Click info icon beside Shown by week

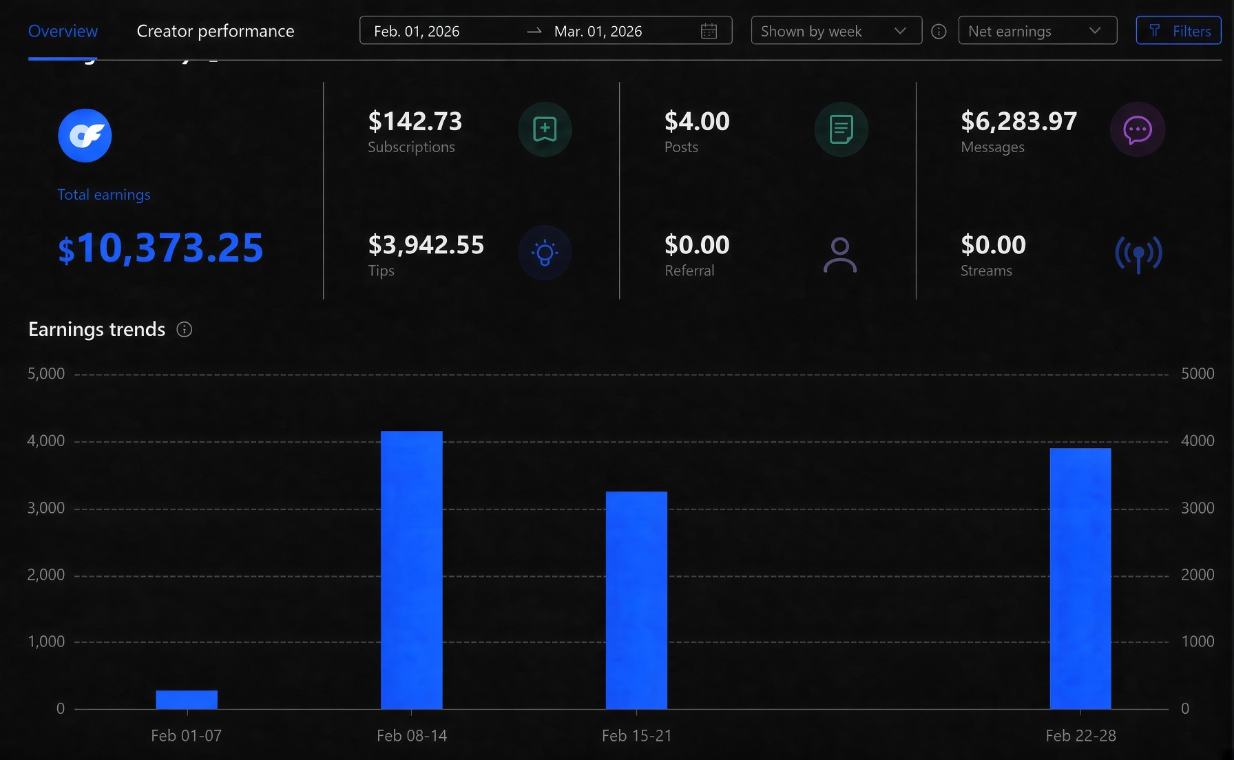click(939, 32)
